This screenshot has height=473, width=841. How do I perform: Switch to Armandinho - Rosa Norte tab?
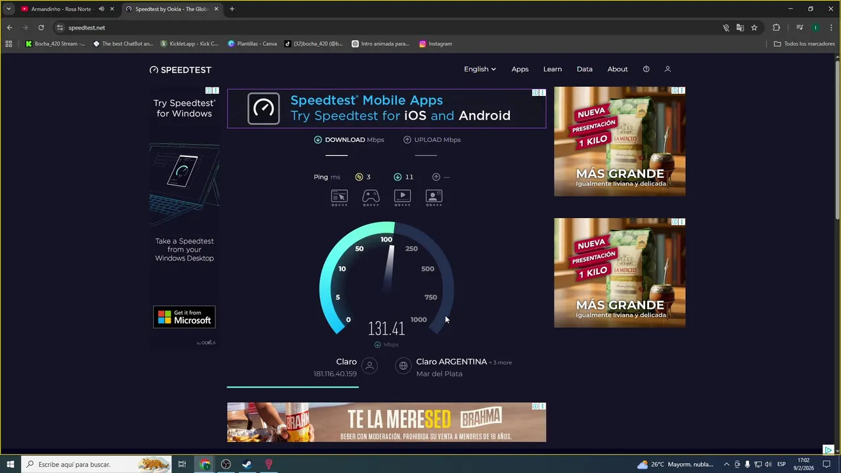pyautogui.click(x=62, y=9)
